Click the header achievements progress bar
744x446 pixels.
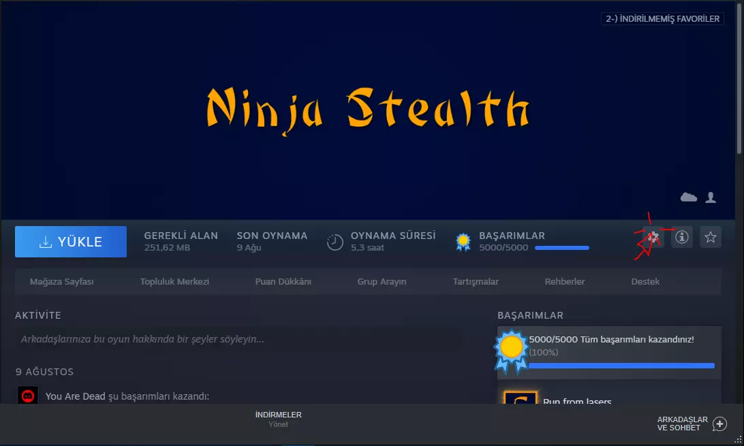pyautogui.click(x=562, y=248)
